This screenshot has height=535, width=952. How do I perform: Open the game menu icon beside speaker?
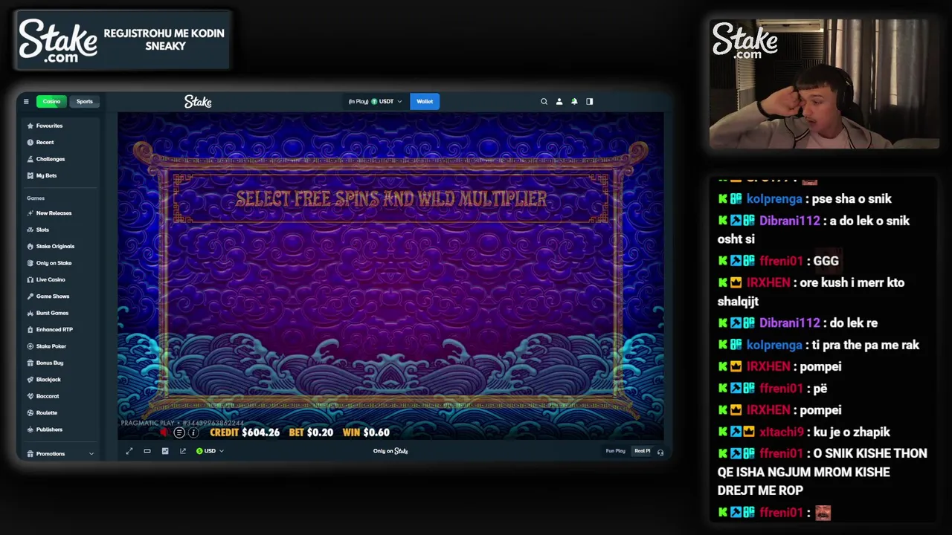click(x=179, y=432)
